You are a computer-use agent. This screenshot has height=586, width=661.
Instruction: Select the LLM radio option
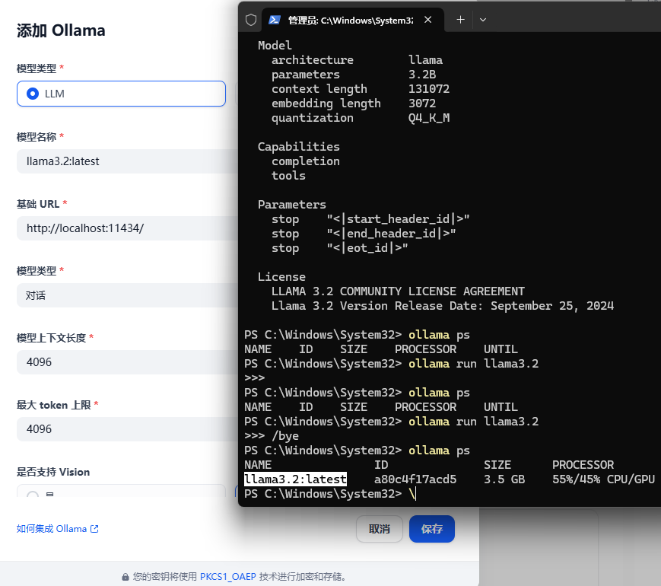click(121, 94)
